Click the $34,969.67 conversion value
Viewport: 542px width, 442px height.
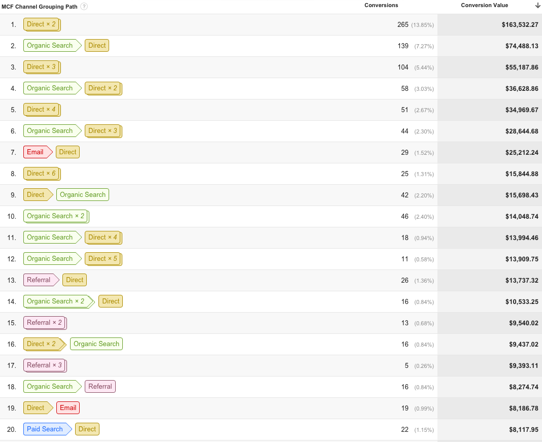pyautogui.click(x=522, y=110)
